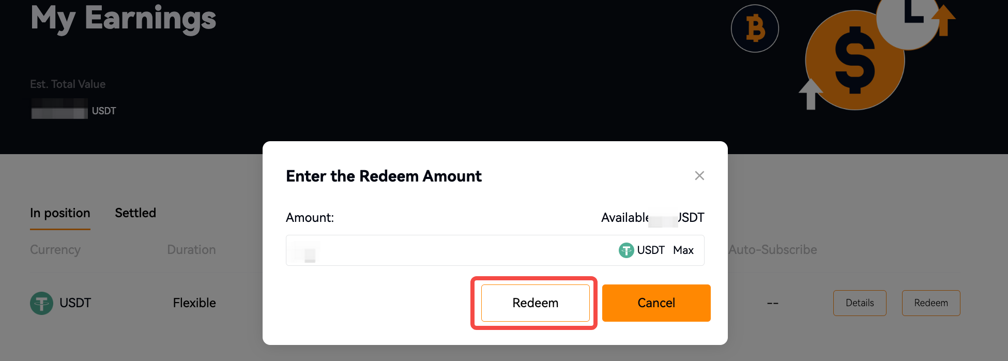
Task: Select Max to fill the full amount
Action: [x=683, y=250]
